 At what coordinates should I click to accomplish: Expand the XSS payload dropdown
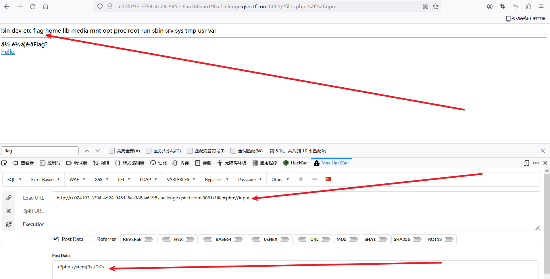[x=101, y=179]
